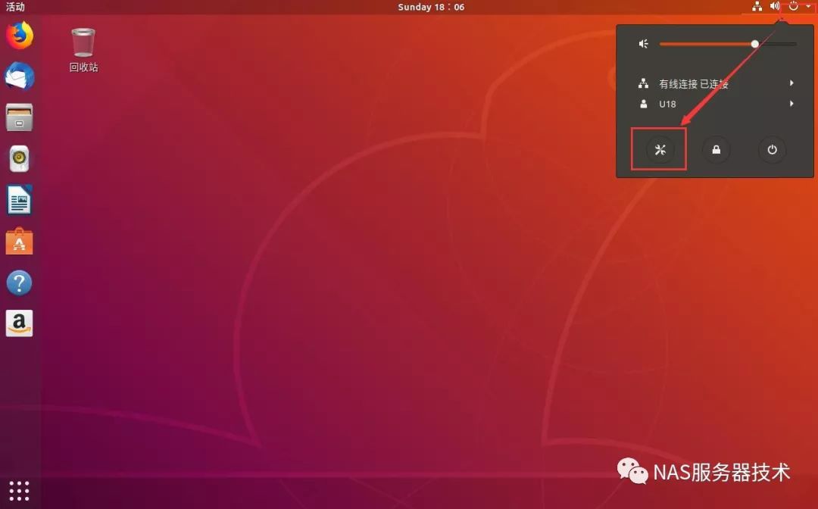This screenshot has height=509, width=818.
Task: Open power off button in system menu
Action: tap(772, 150)
